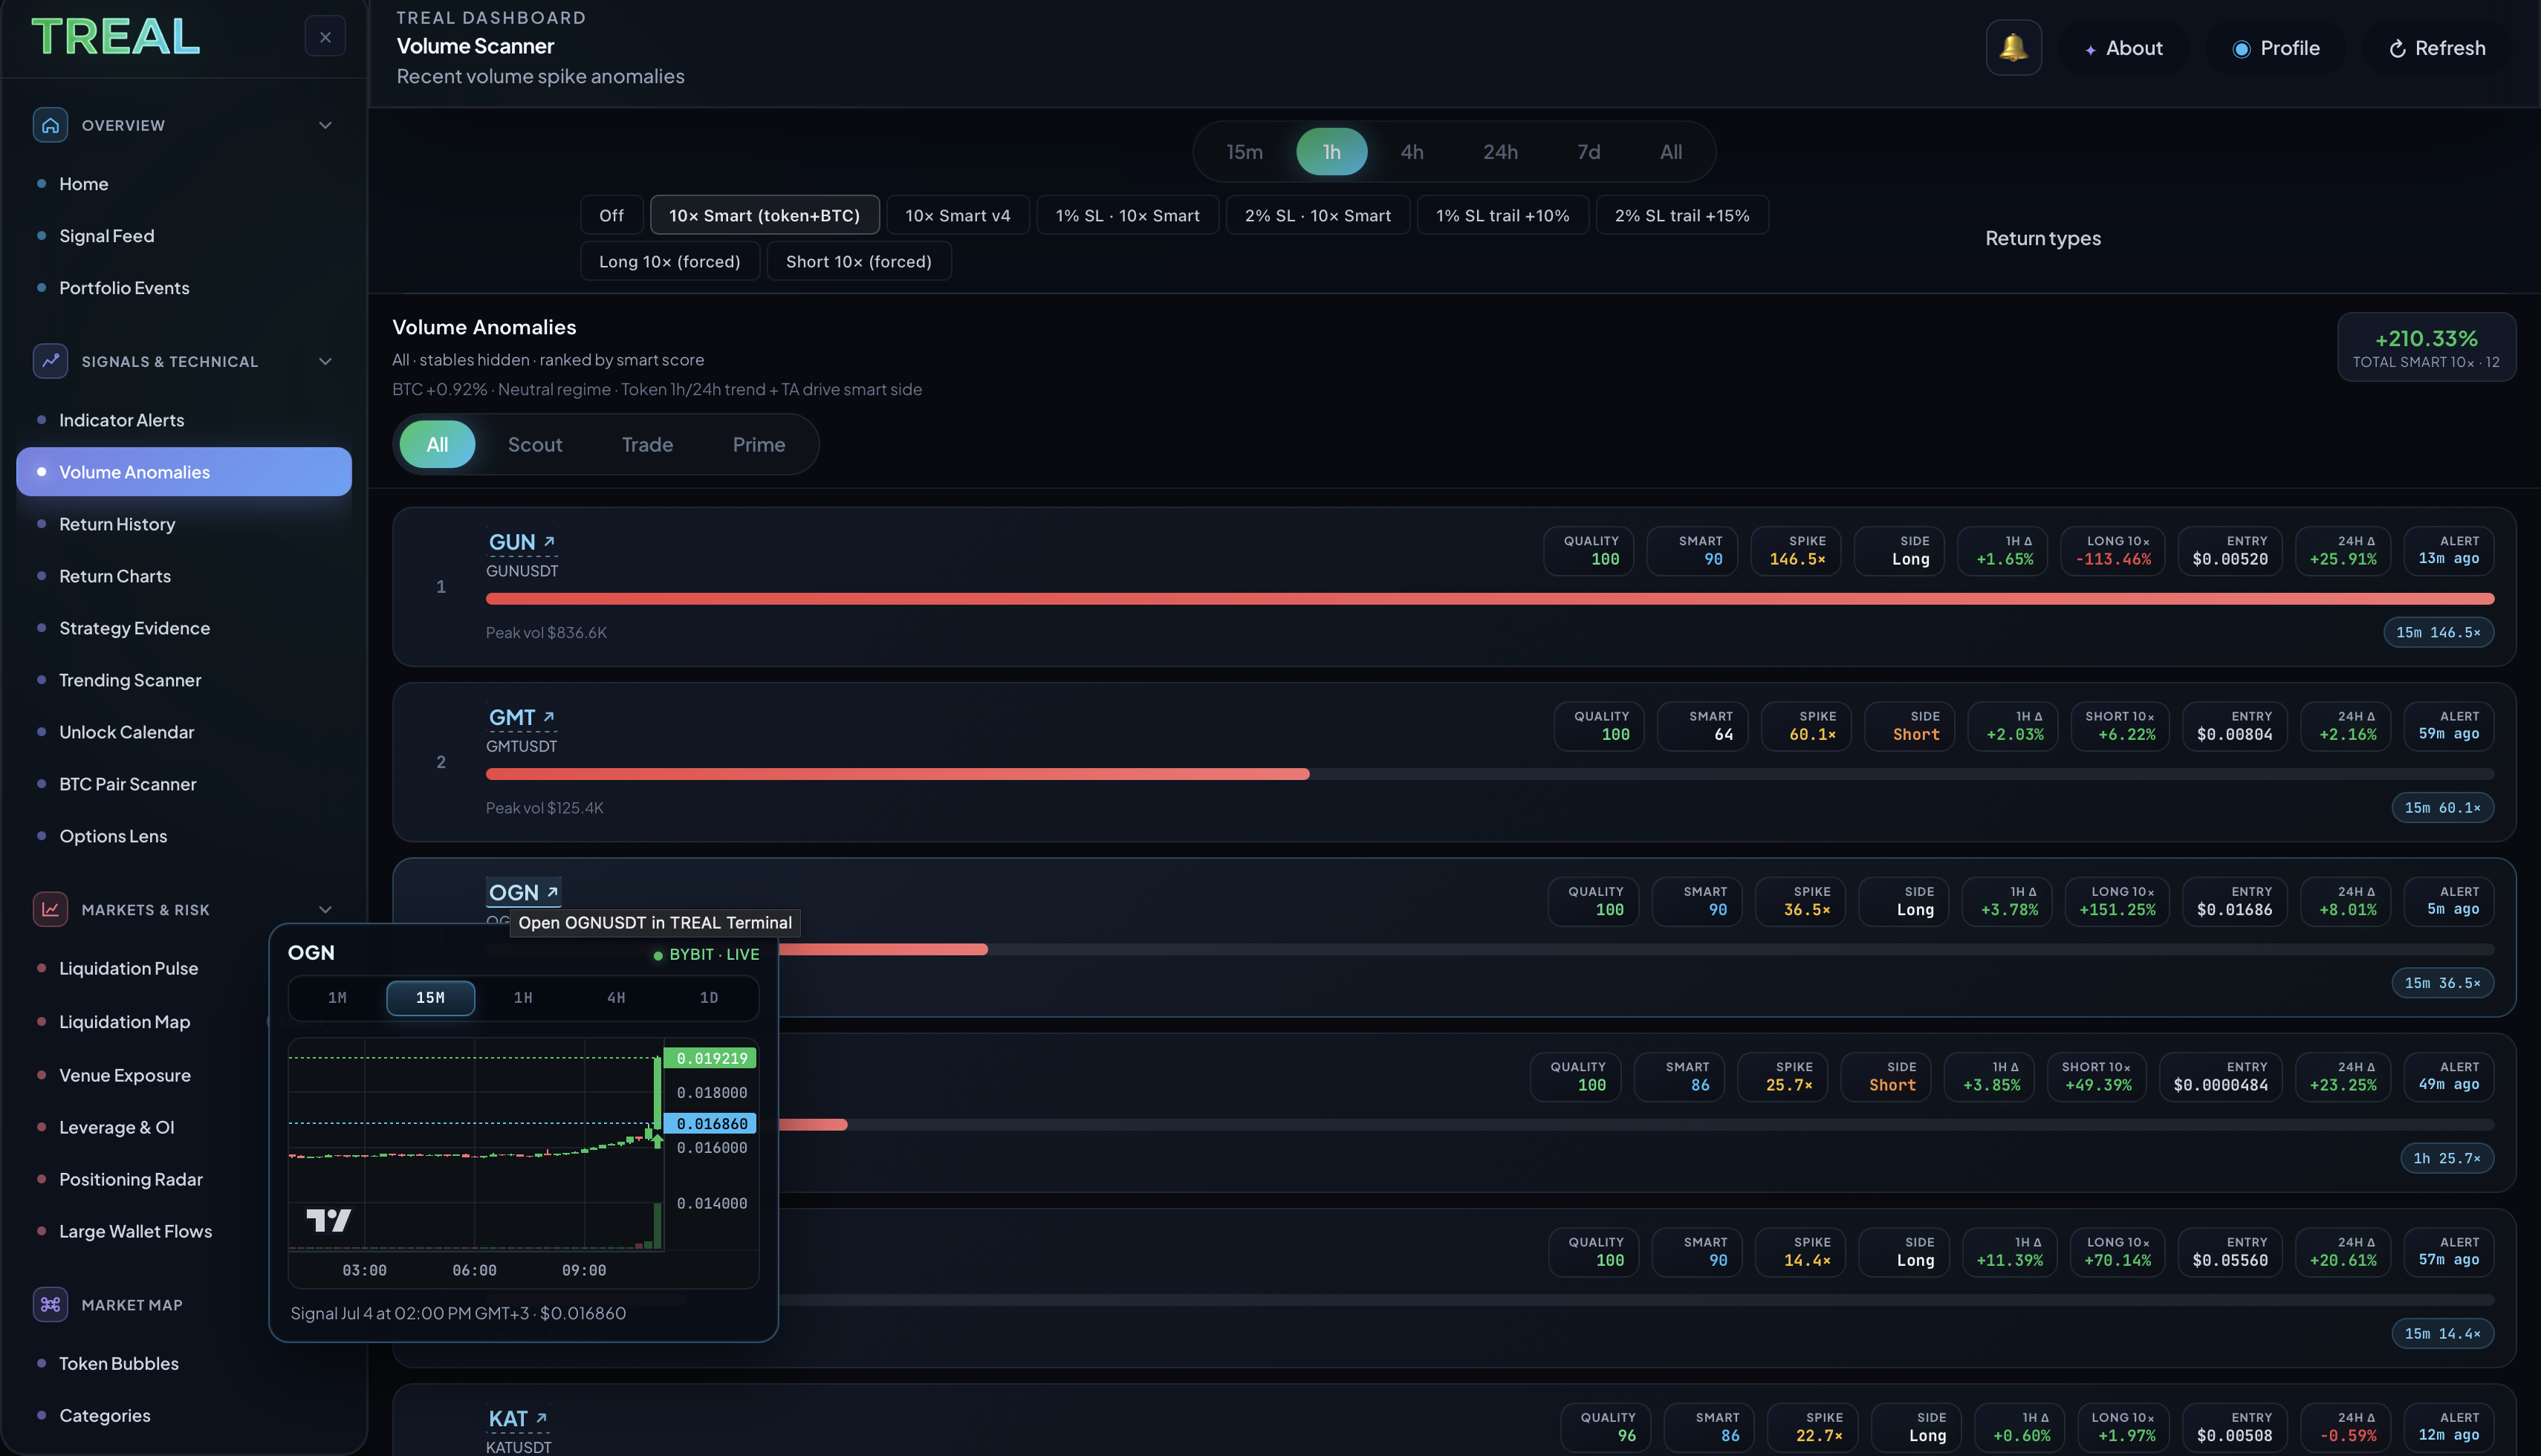This screenshot has width=2541, height=1456.
Task: Click the About button
Action: 2124,48
